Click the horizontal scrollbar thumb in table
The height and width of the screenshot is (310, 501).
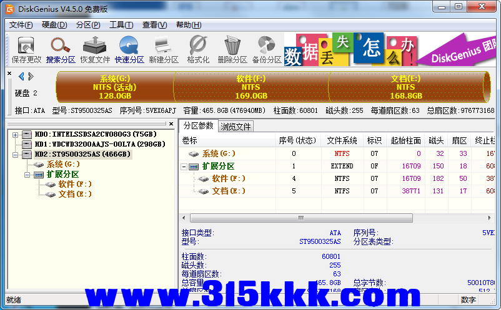[x=301, y=218]
